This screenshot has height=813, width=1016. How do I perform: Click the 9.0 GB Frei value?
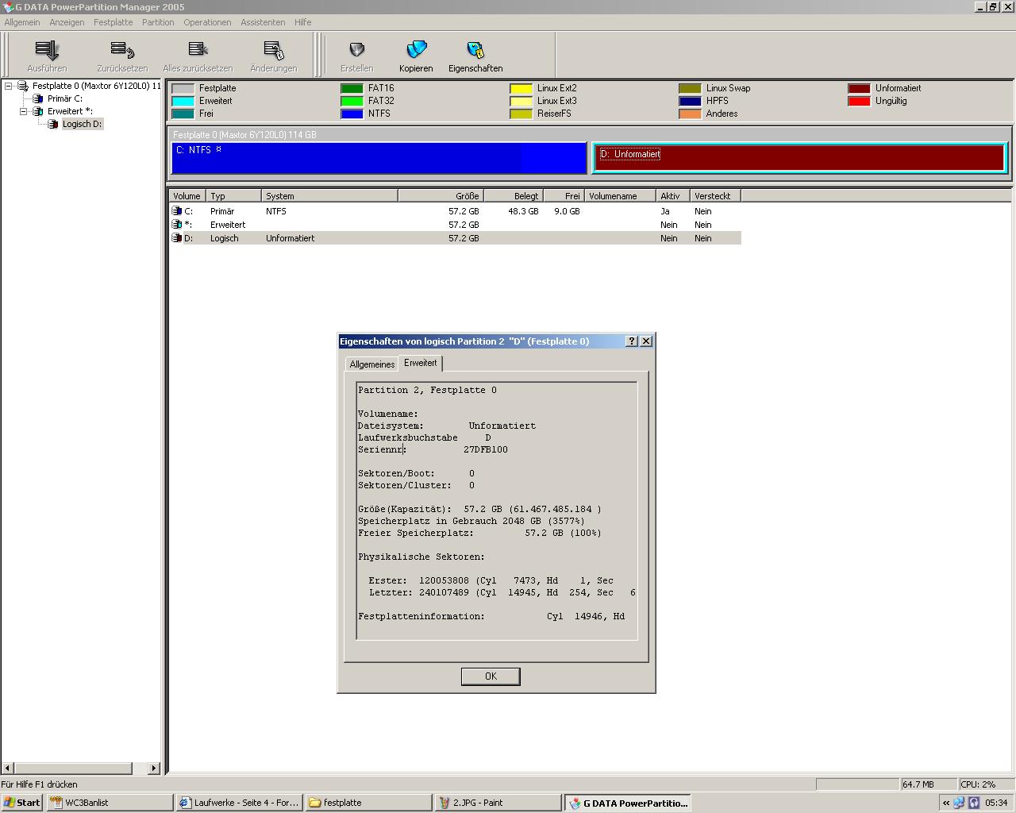pyautogui.click(x=567, y=211)
